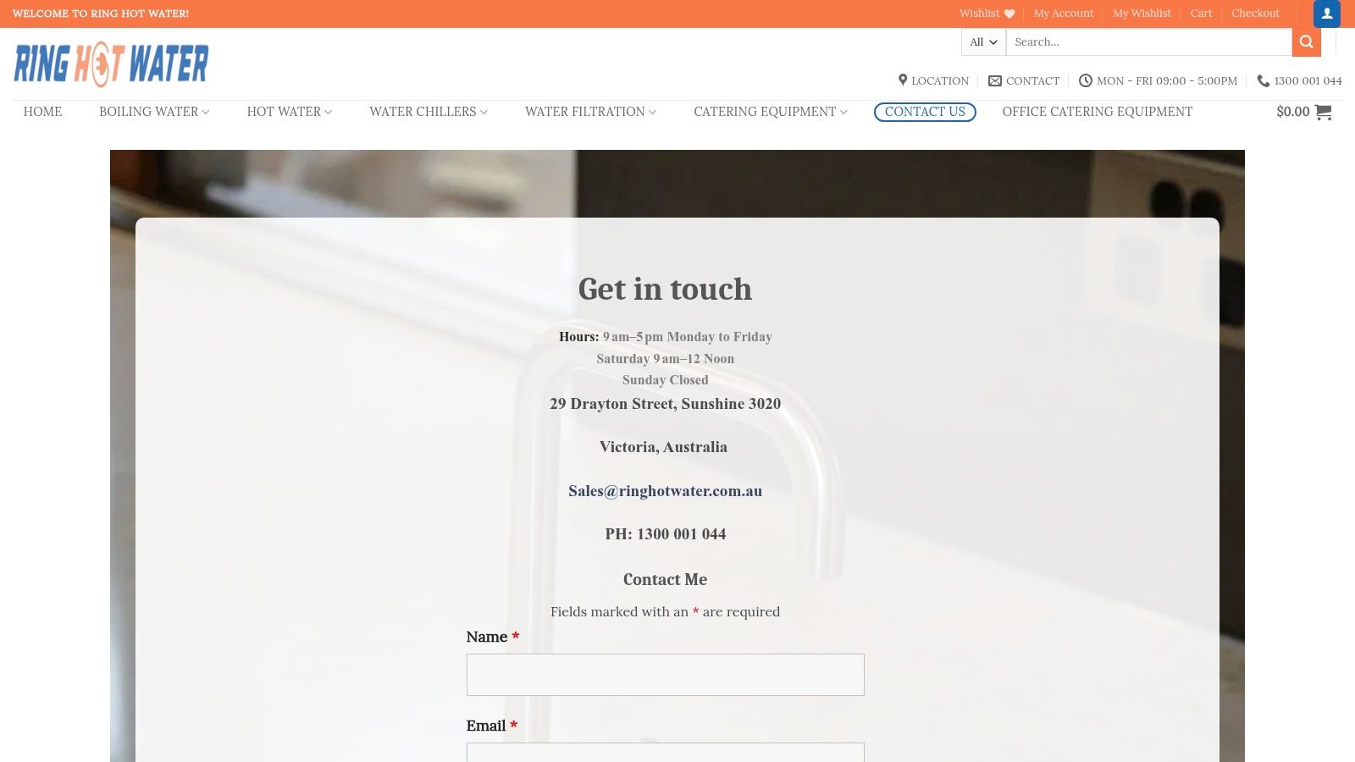Click the 'Contact Me' heading
Screen dimensions: 1355x762
pyautogui.click(x=665, y=579)
